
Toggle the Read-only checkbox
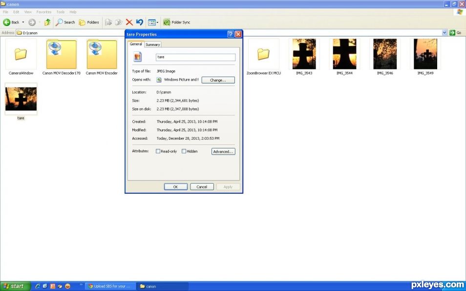tap(158, 151)
